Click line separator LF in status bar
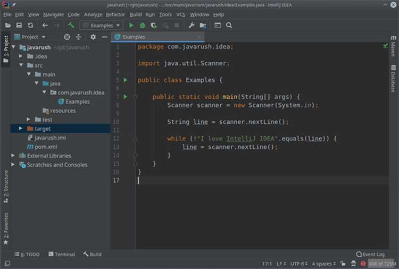 (281, 264)
